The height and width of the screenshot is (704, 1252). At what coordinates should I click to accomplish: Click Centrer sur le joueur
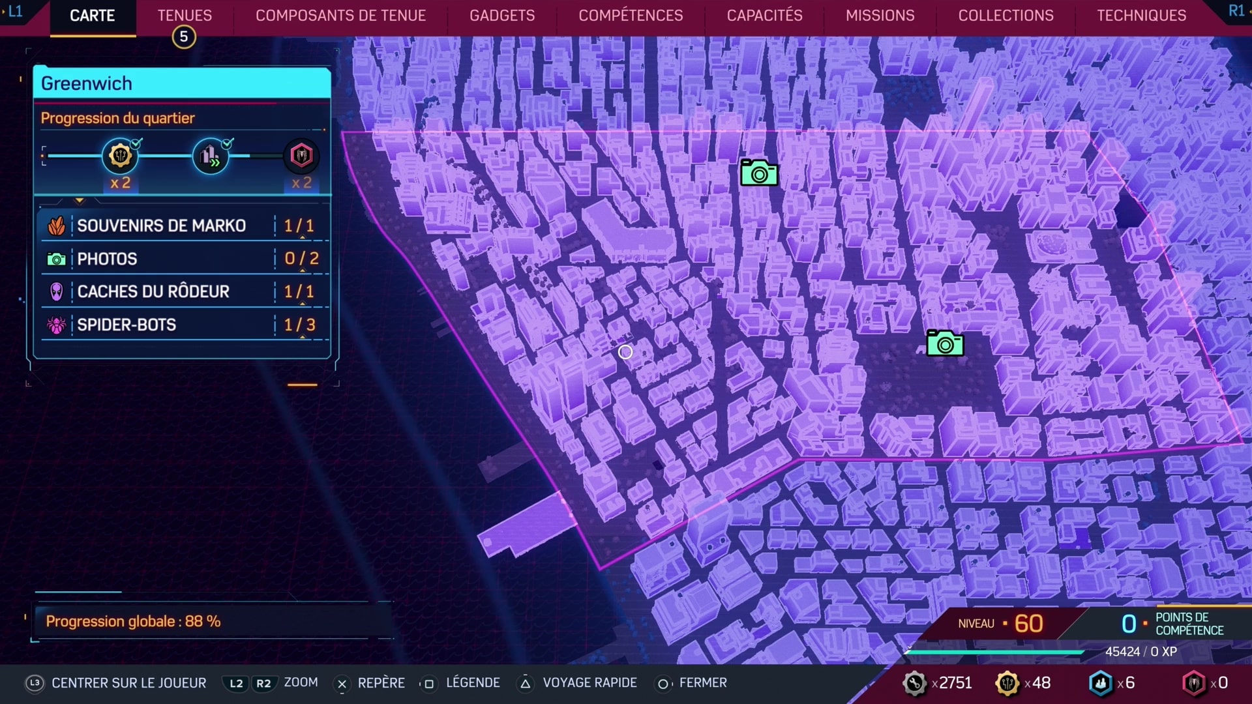pyautogui.click(x=129, y=683)
